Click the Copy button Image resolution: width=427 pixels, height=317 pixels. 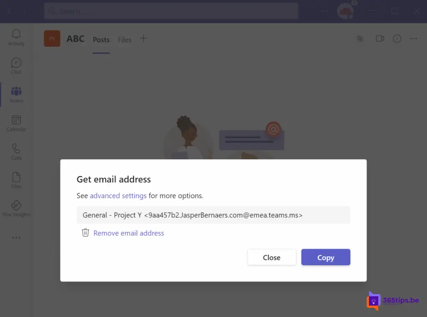pos(326,257)
